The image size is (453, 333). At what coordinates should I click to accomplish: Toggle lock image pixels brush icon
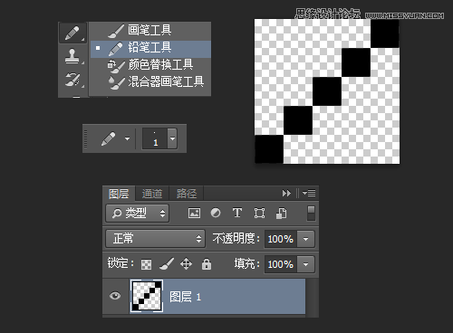pyautogui.click(x=167, y=264)
